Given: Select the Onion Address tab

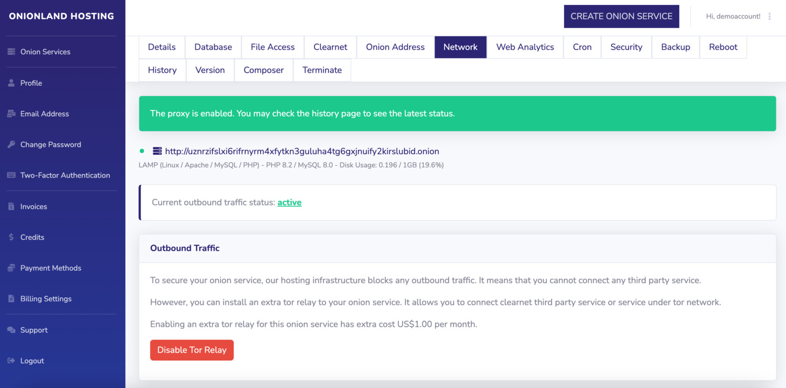Looking at the screenshot, I should (x=396, y=47).
